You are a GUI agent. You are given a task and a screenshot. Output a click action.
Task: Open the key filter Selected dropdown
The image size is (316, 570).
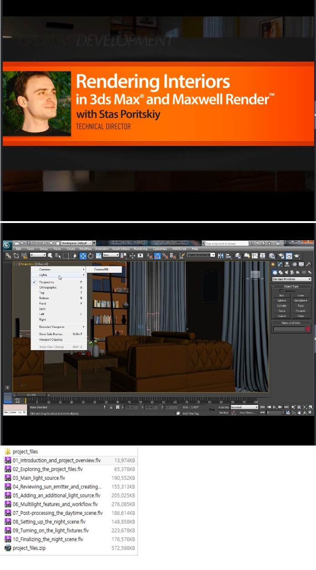click(244, 407)
